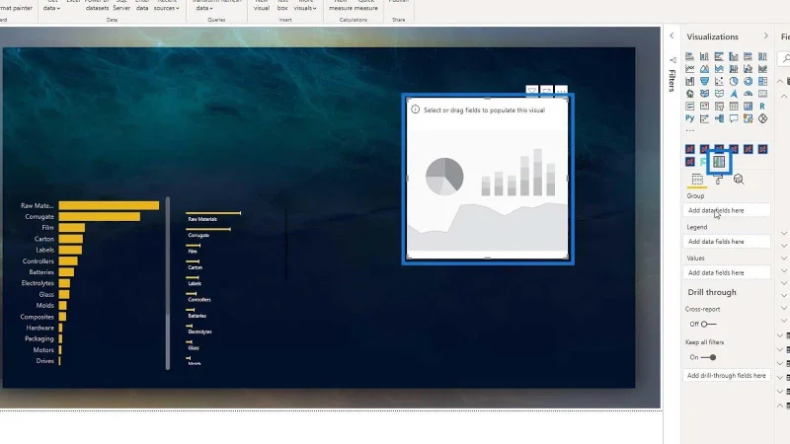
Task: Select the donut chart visualization icon
Action: (749, 81)
